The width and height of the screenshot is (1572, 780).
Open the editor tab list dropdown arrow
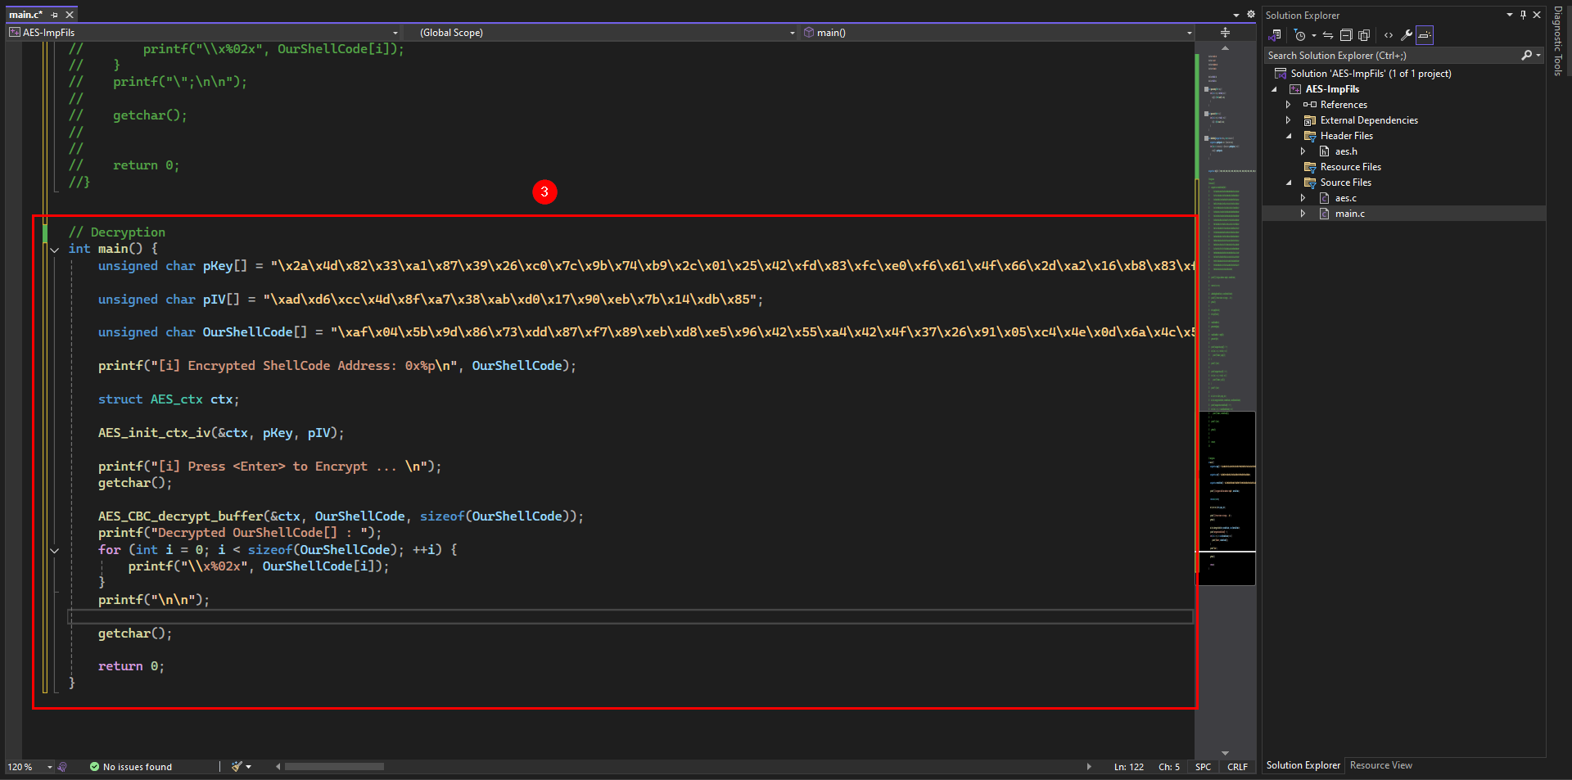coord(1236,15)
